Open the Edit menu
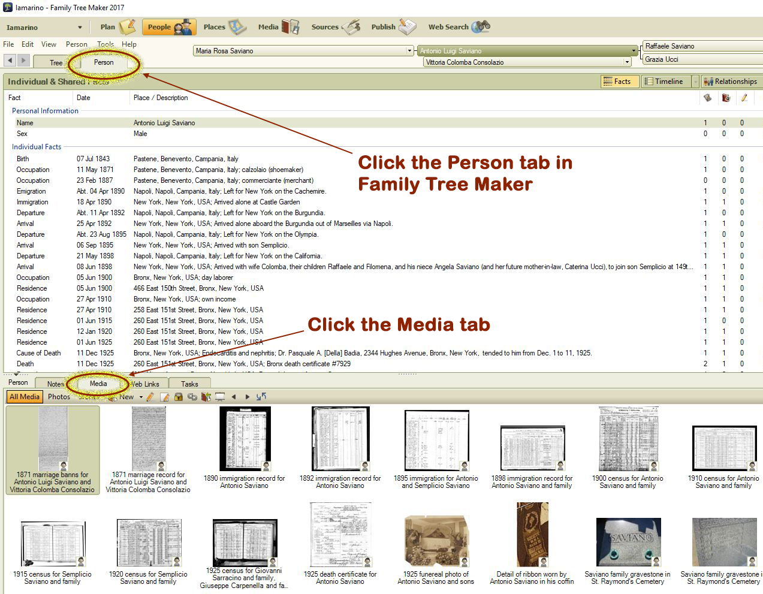Viewport: 763px width, 594px height. [x=28, y=44]
